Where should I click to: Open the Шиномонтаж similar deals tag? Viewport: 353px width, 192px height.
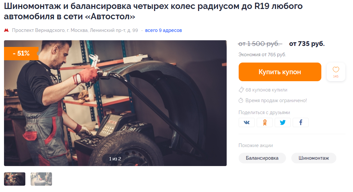tap(314, 158)
